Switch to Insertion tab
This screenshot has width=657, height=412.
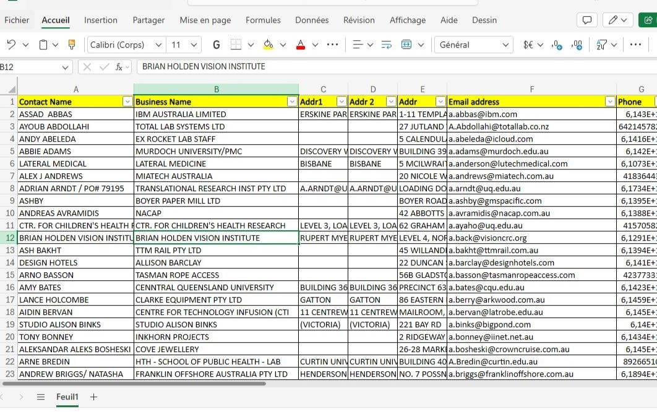click(x=101, y=20)
